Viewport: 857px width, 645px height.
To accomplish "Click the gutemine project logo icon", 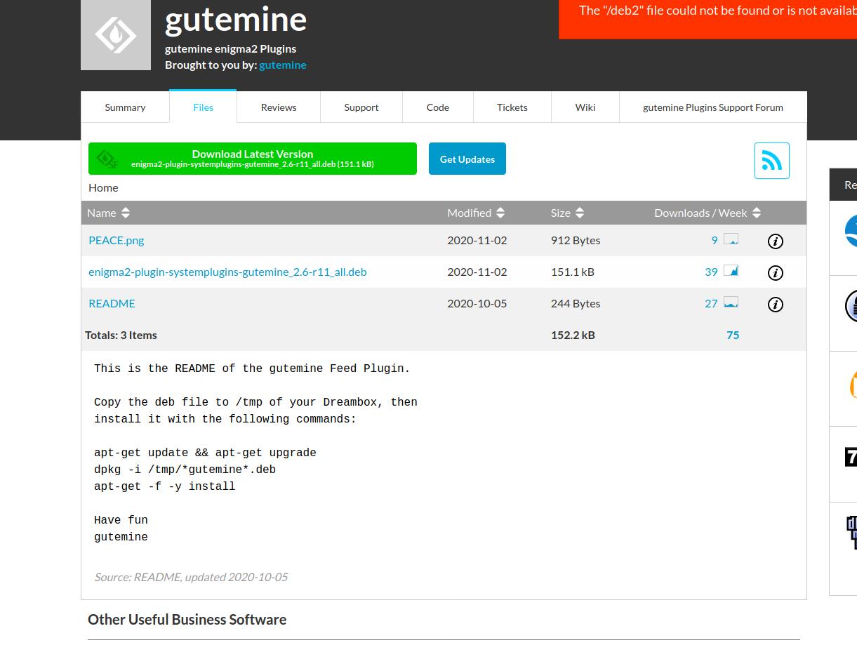I will [116, 35].
